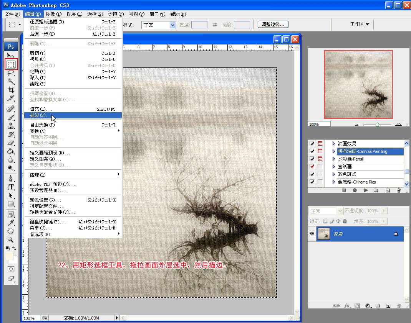This screenshot has width=411, height=323.
Task: Select the Hand tool
Action: coord(10,231)
